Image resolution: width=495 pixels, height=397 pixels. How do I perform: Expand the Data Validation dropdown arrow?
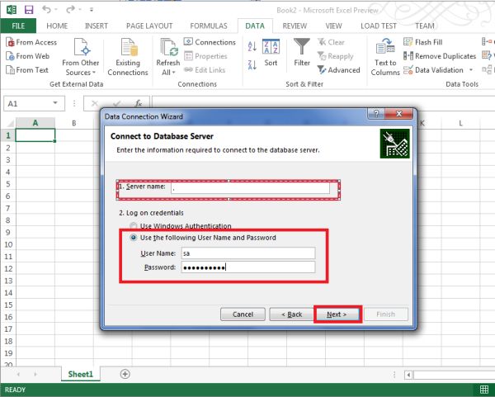pyautogui.click(x=471, y=70)
